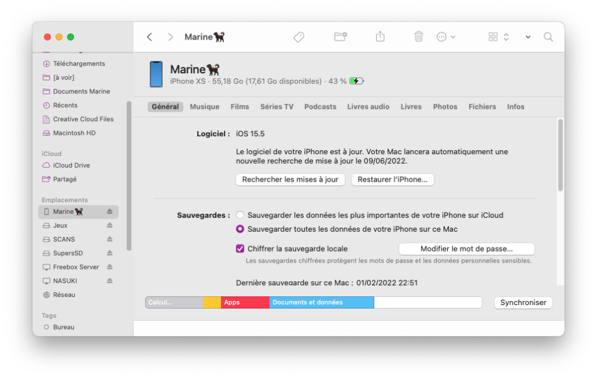Click the Apps segment in storage bar

[x=245, y=303]
